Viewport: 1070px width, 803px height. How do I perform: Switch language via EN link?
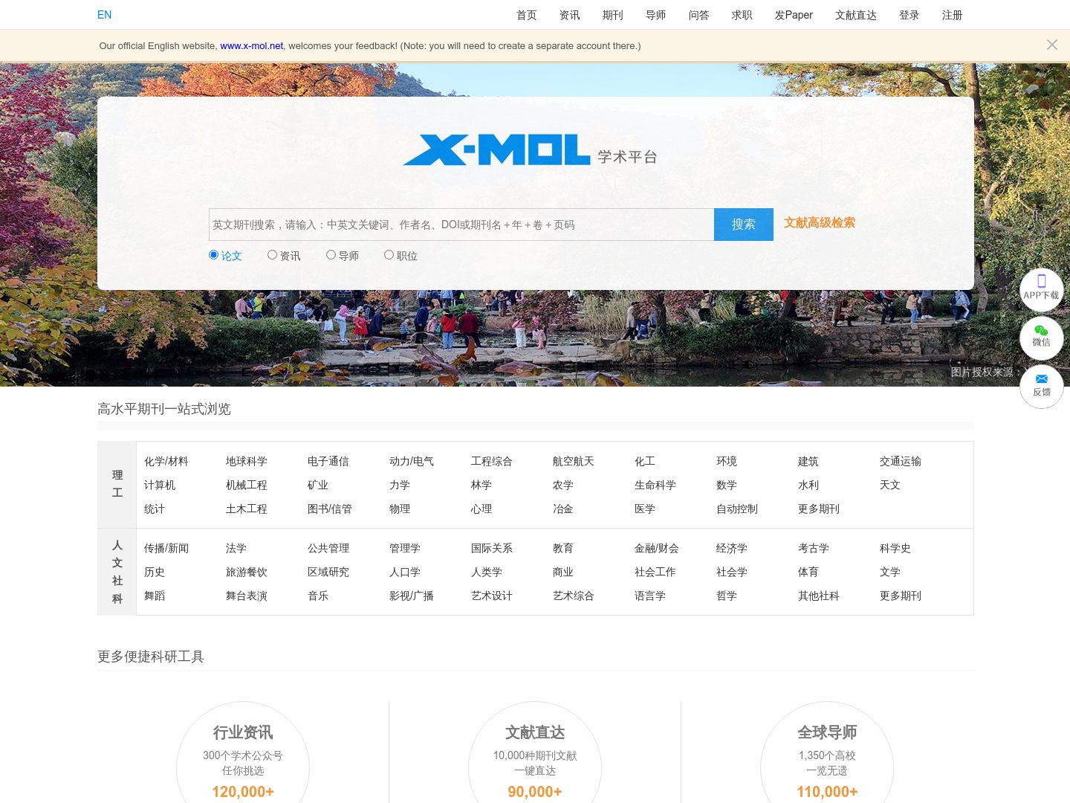tap(104, 14)
